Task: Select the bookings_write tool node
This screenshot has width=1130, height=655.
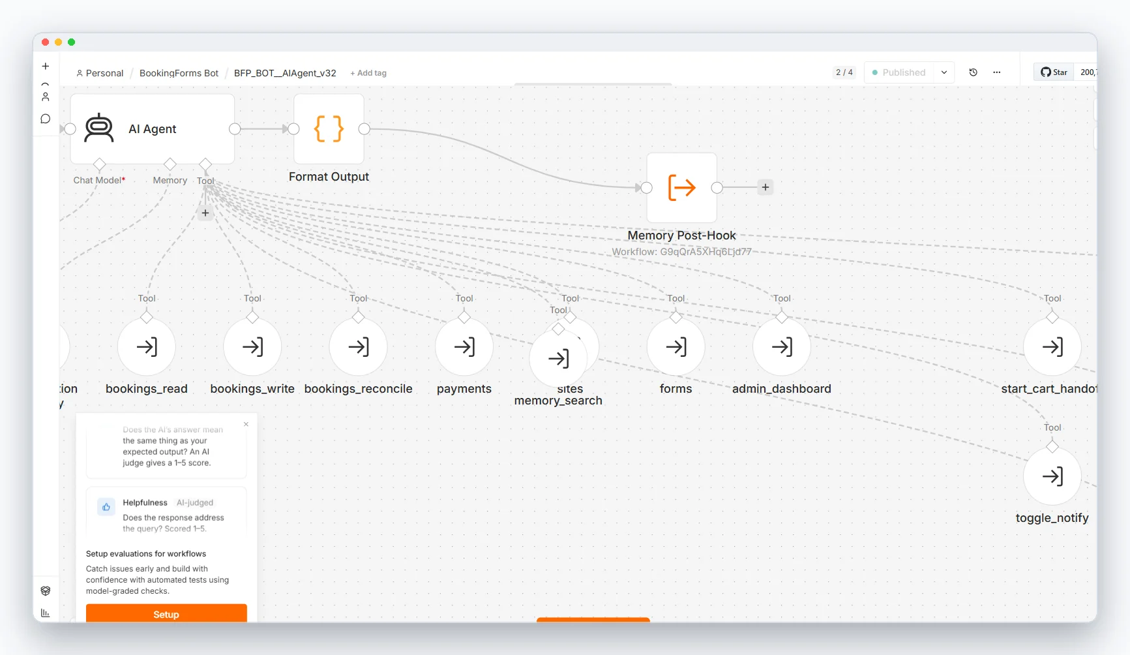Action: 252,347
